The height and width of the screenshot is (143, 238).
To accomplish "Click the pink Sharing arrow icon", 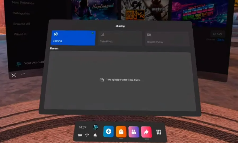I will [x=146, y=132].
